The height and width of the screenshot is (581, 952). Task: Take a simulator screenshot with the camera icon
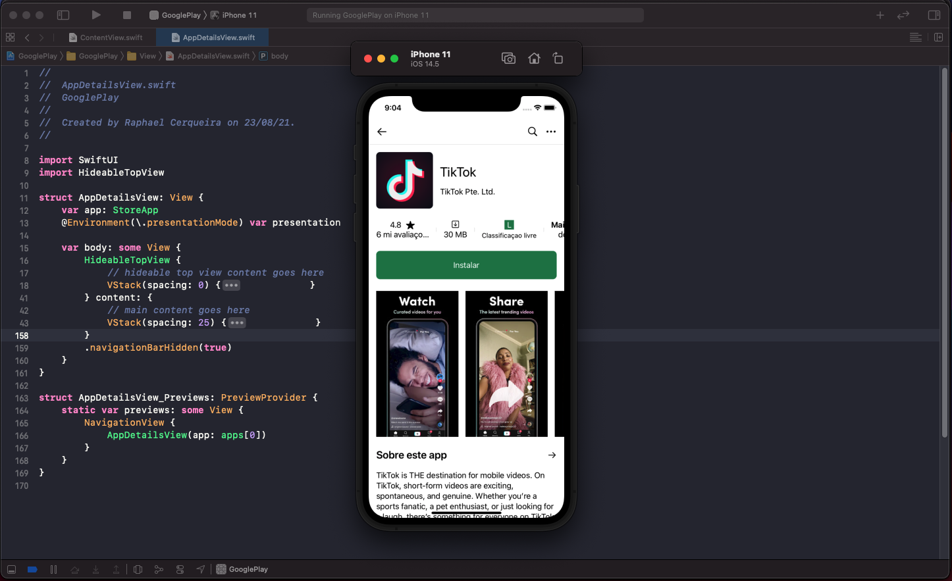coord(508,59)
